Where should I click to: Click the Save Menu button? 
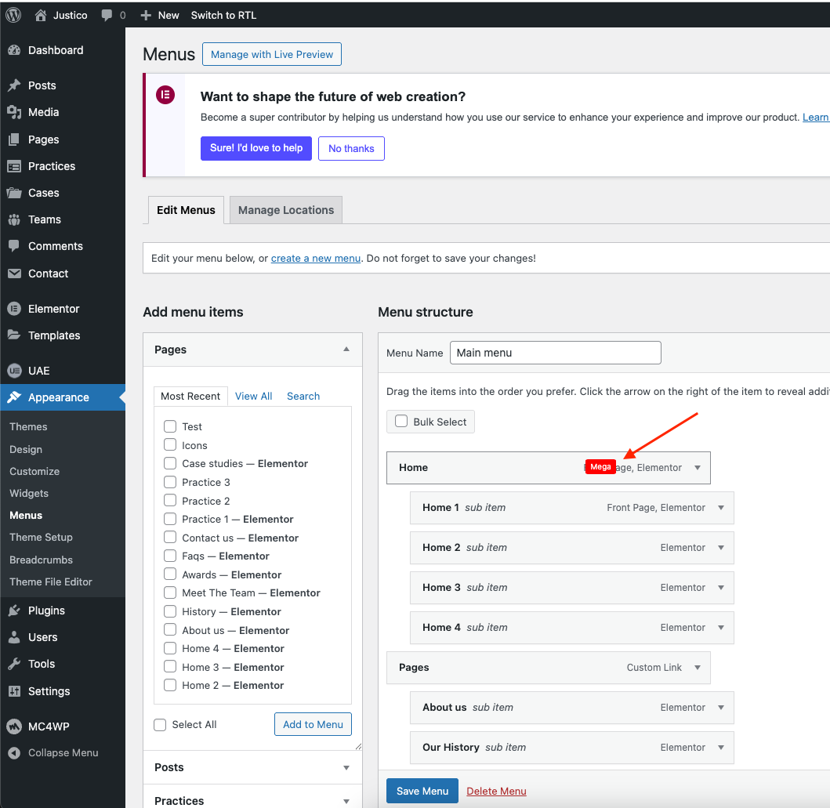tap(422, 791)
